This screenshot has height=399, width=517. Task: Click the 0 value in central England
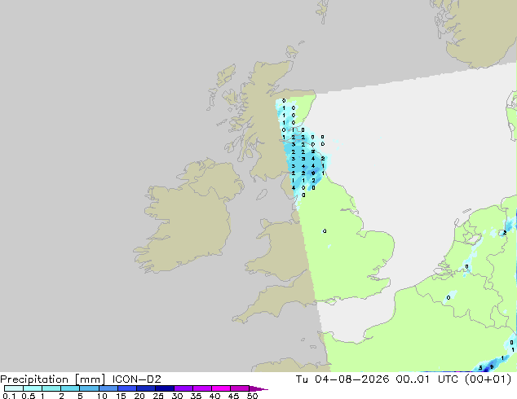click(x=325, y=231)
